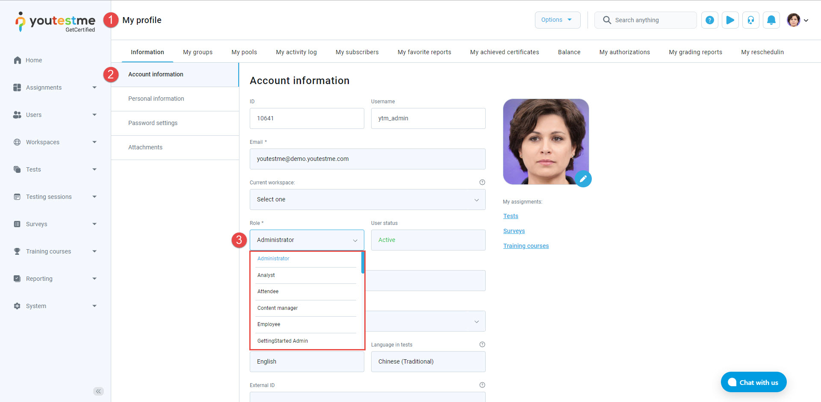Open the video tutorial play icon
Image resolution: width=821 pixels, height=402 pixels.
(x=730, y=20)
